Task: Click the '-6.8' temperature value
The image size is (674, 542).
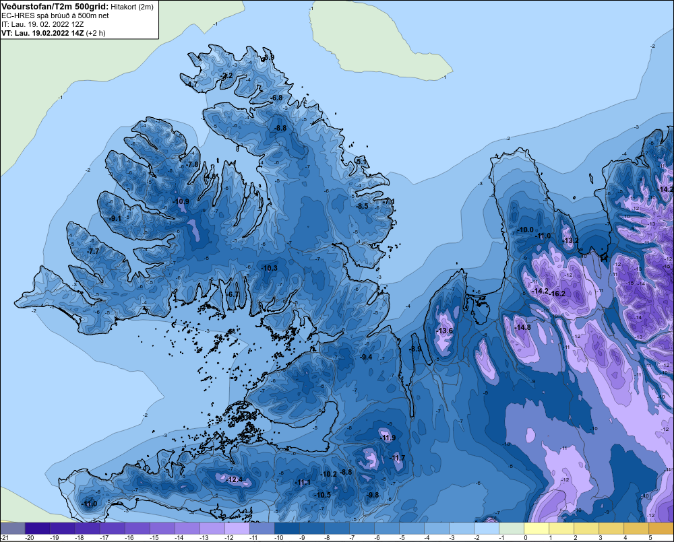Action: click(x=276, y=98)
